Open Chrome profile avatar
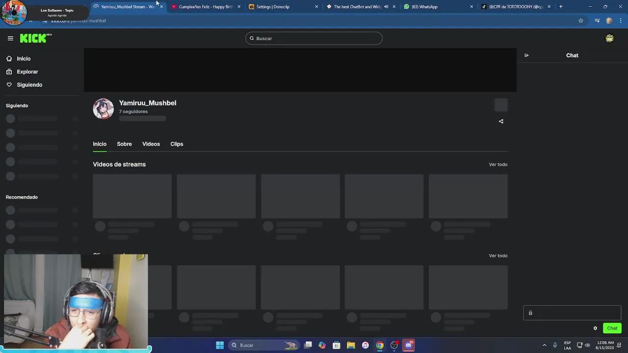This screenshot has height=353, width=628. pos(609,21)
